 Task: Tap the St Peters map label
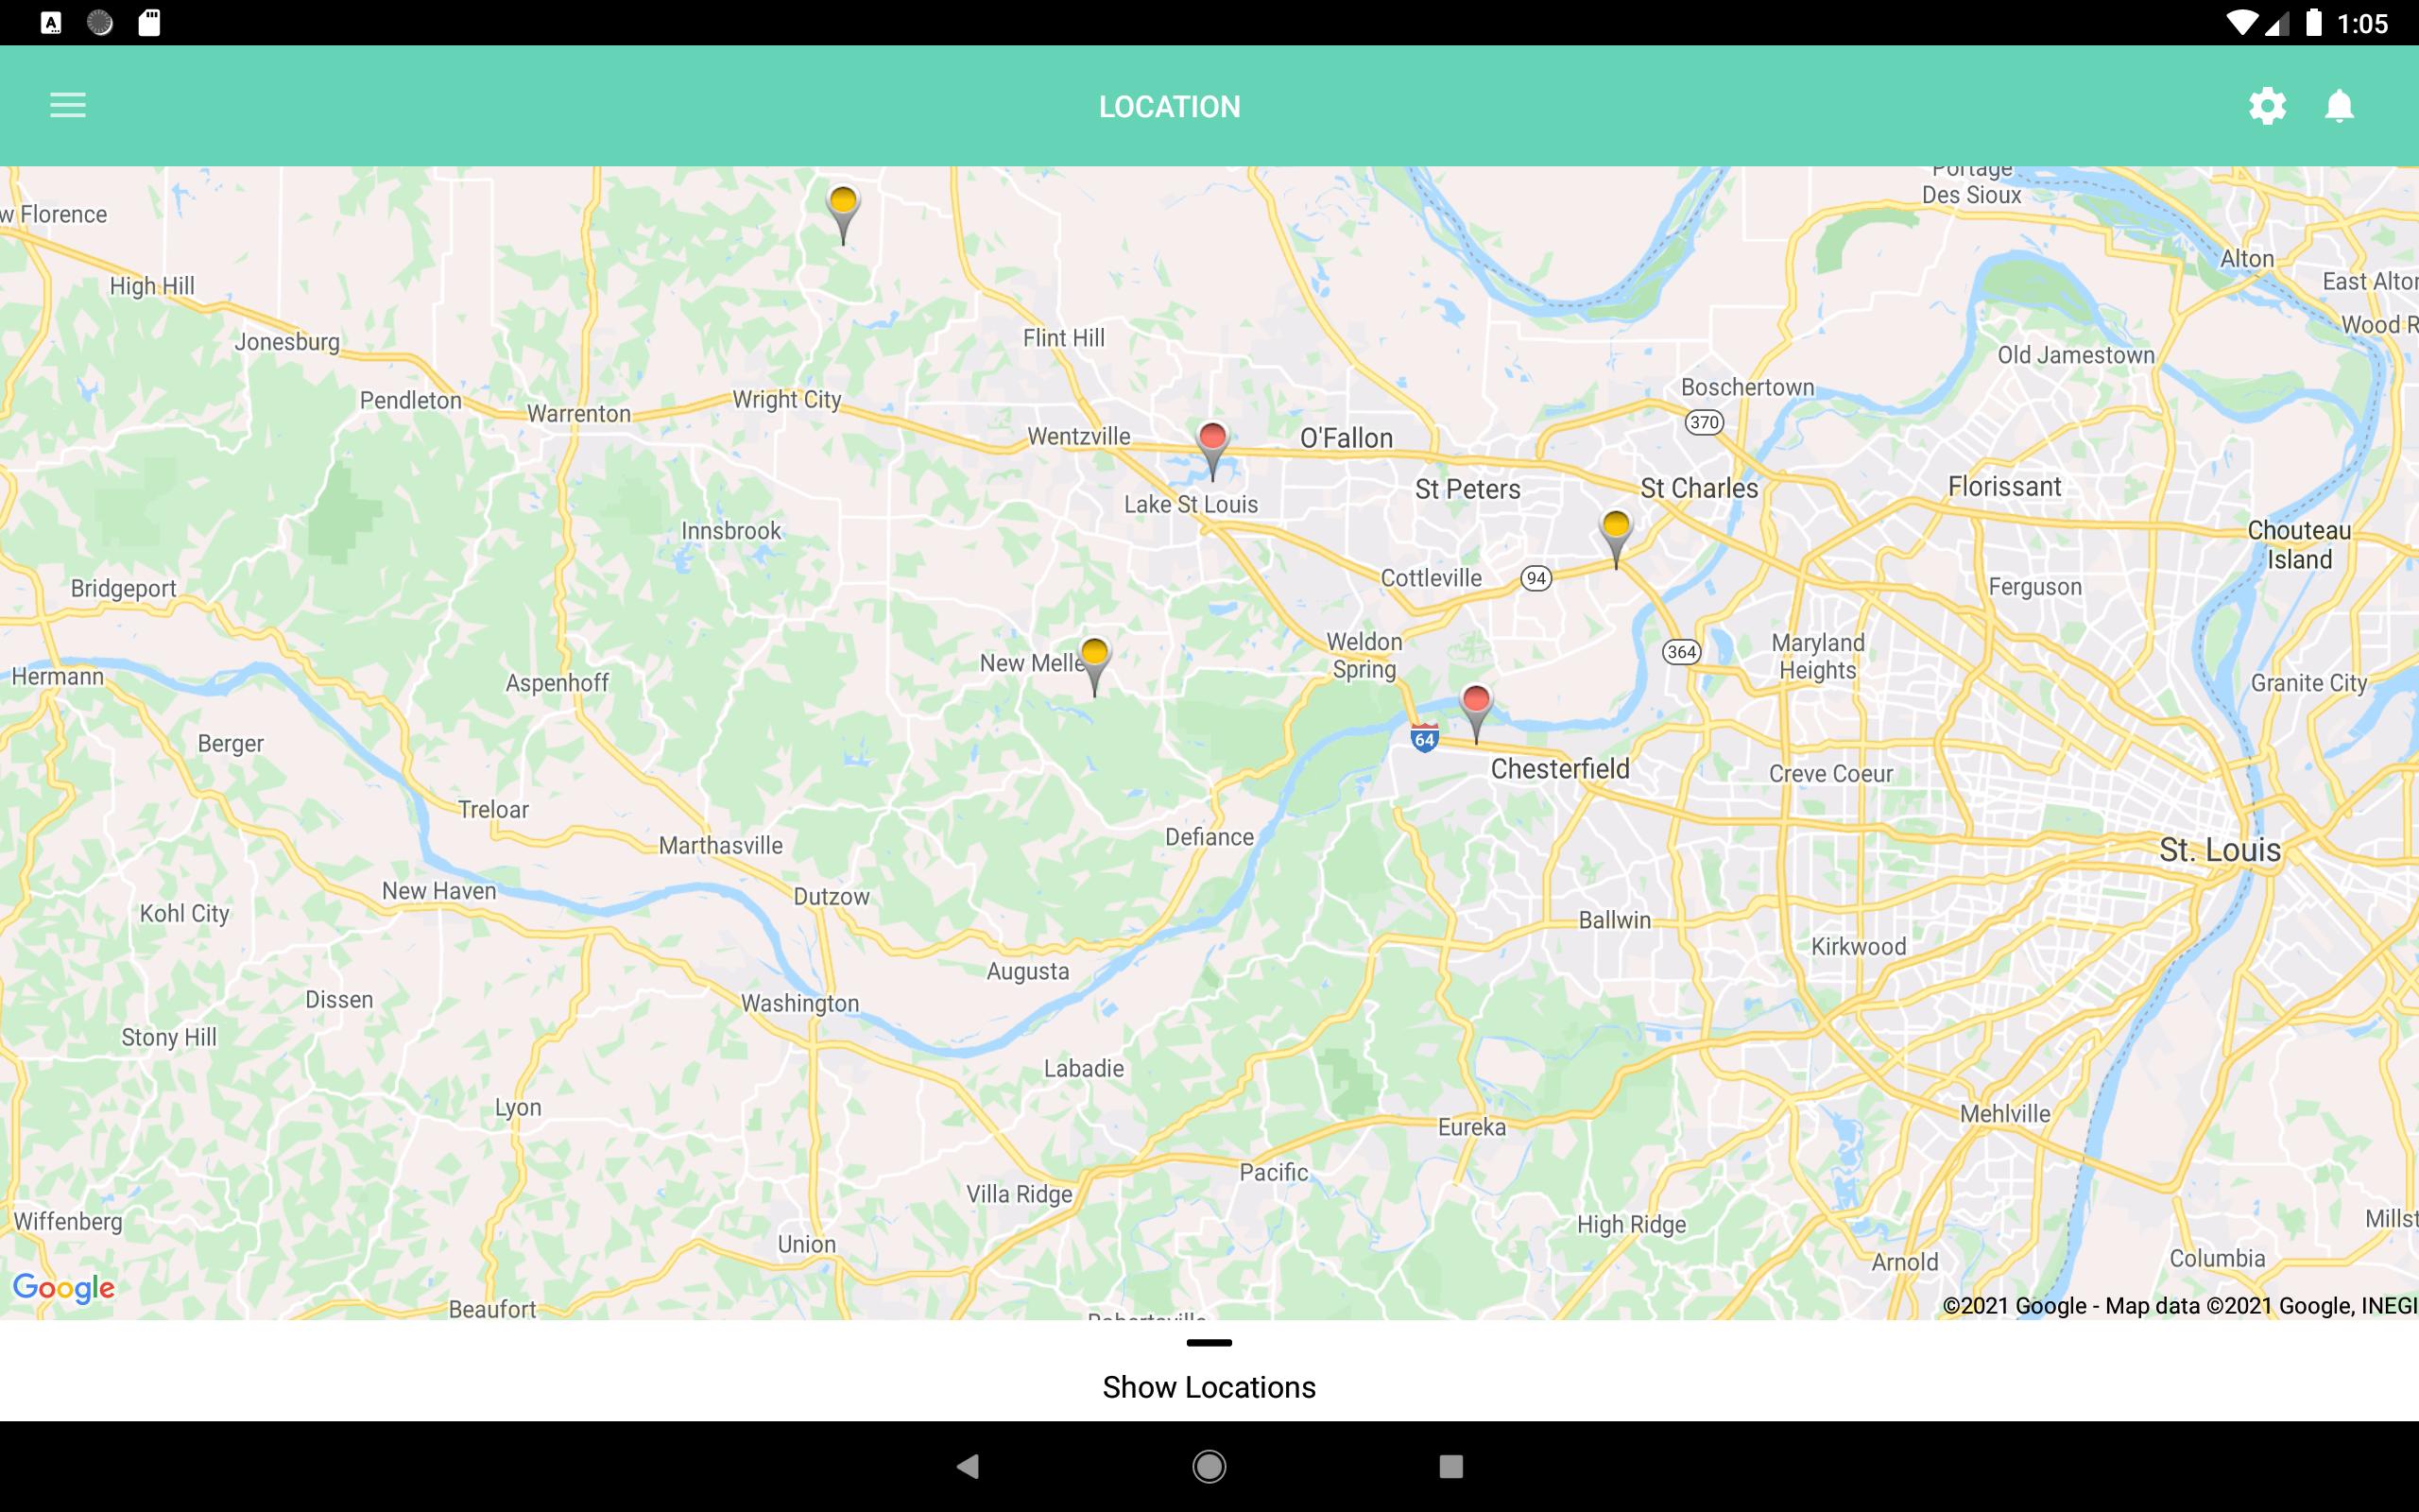(1467, 489)
